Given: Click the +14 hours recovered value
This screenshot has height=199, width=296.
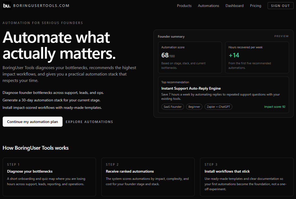Looking at the screenshot, I should [x=234, y=55].
